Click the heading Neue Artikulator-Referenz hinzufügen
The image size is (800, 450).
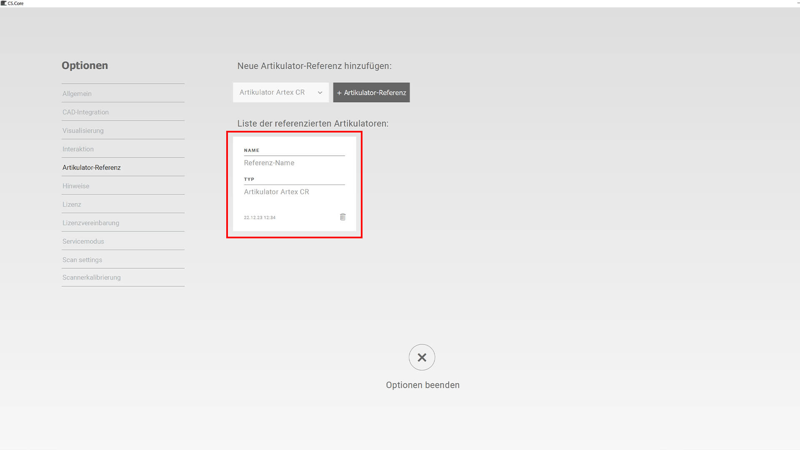tap(314, 66)
